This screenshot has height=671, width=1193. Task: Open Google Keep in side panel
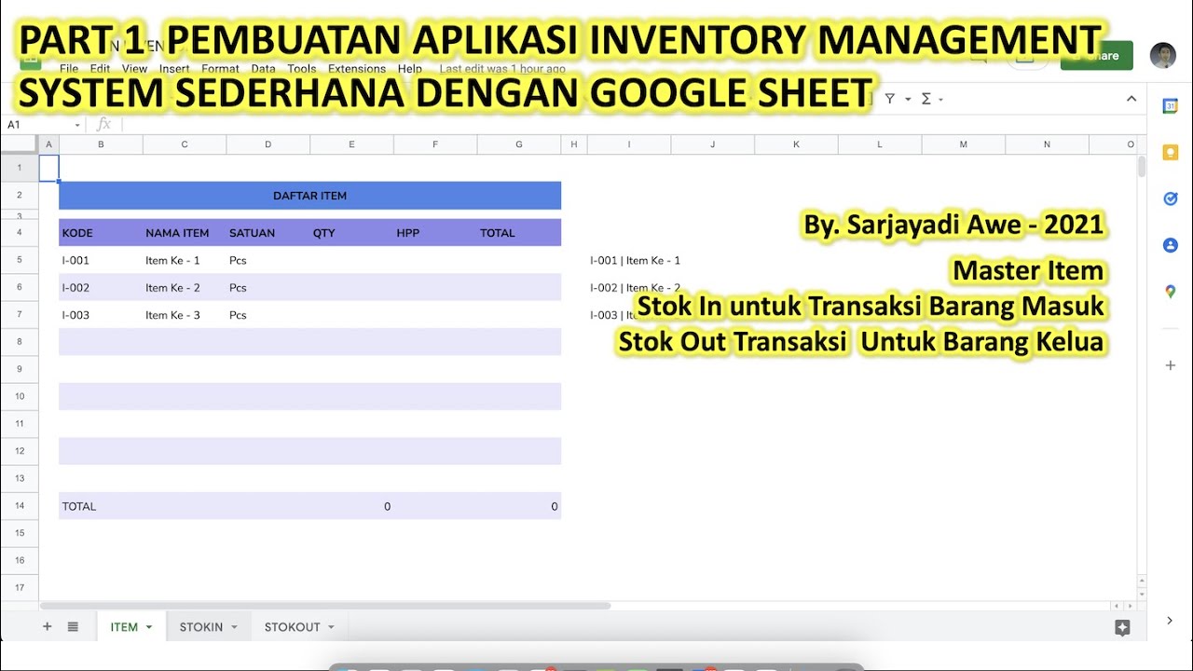coord(1171,153)
